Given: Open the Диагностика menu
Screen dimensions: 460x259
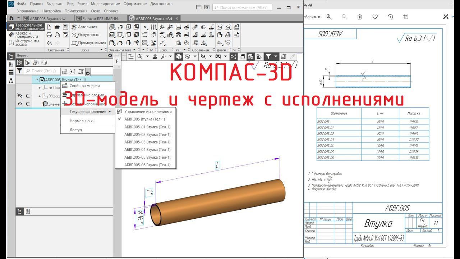Looking at the screenshot, I should point(161,4).
